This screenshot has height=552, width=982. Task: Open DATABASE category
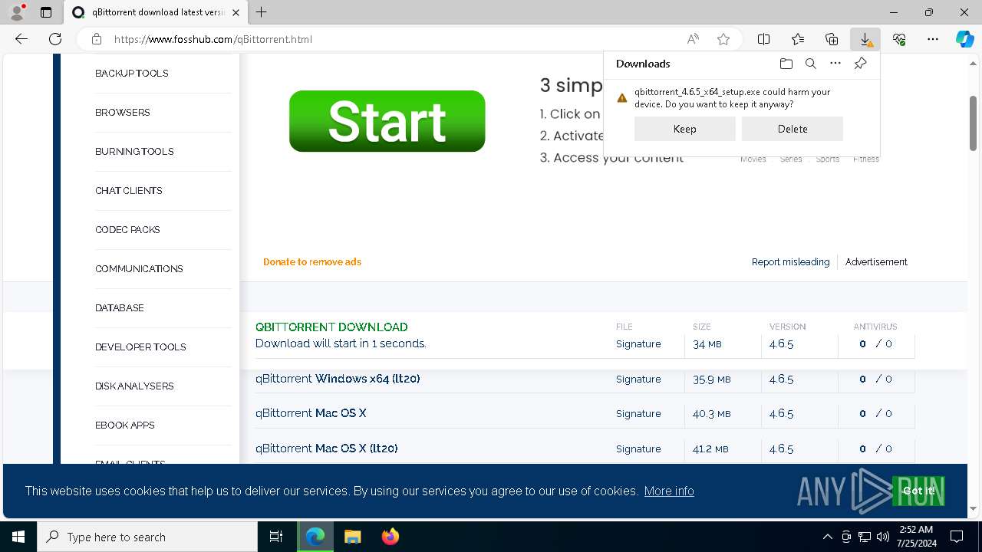[120, 307]
